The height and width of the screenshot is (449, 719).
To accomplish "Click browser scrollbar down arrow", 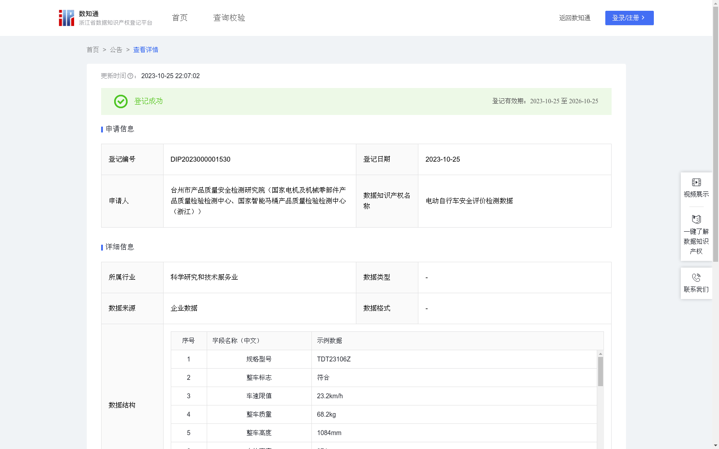I will (715, 446).
